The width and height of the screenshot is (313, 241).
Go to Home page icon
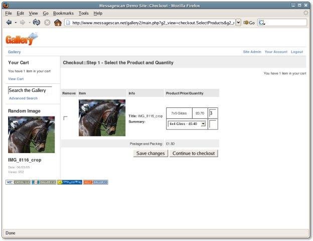[x=58, y=23]
